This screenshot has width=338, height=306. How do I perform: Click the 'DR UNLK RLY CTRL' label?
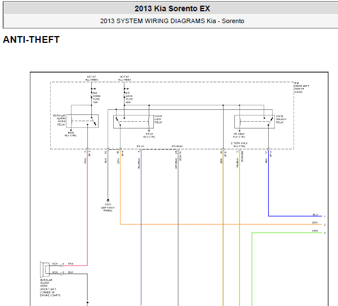(239, 135)
